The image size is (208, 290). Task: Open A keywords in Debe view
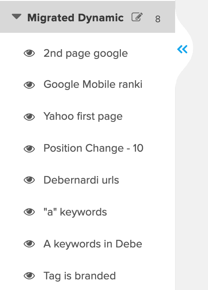[93, 244]
